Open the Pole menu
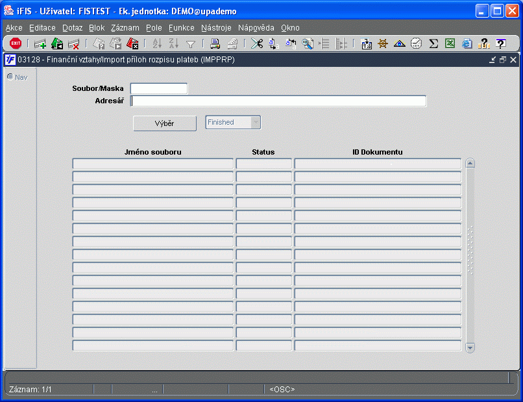523x402 pixels. click(x=154, y=28)
